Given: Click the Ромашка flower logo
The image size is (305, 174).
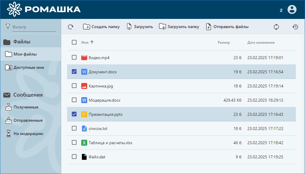Looking at the screenshot, I should point(14,9).
